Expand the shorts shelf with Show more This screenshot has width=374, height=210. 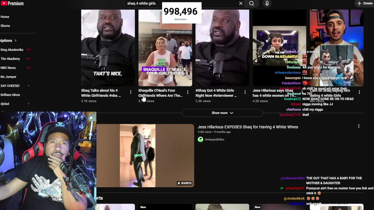[222, 113]
